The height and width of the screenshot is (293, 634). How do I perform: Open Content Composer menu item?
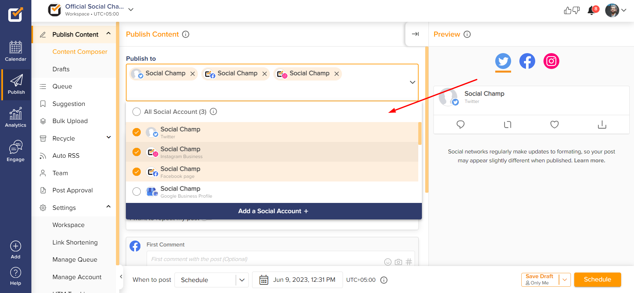click(x=80, y=52)
